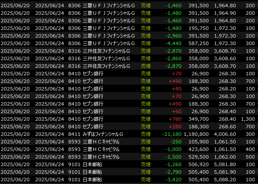Click the 1,180,800 amount cell
Screen dimensions: 258x184
pos(196,134)
